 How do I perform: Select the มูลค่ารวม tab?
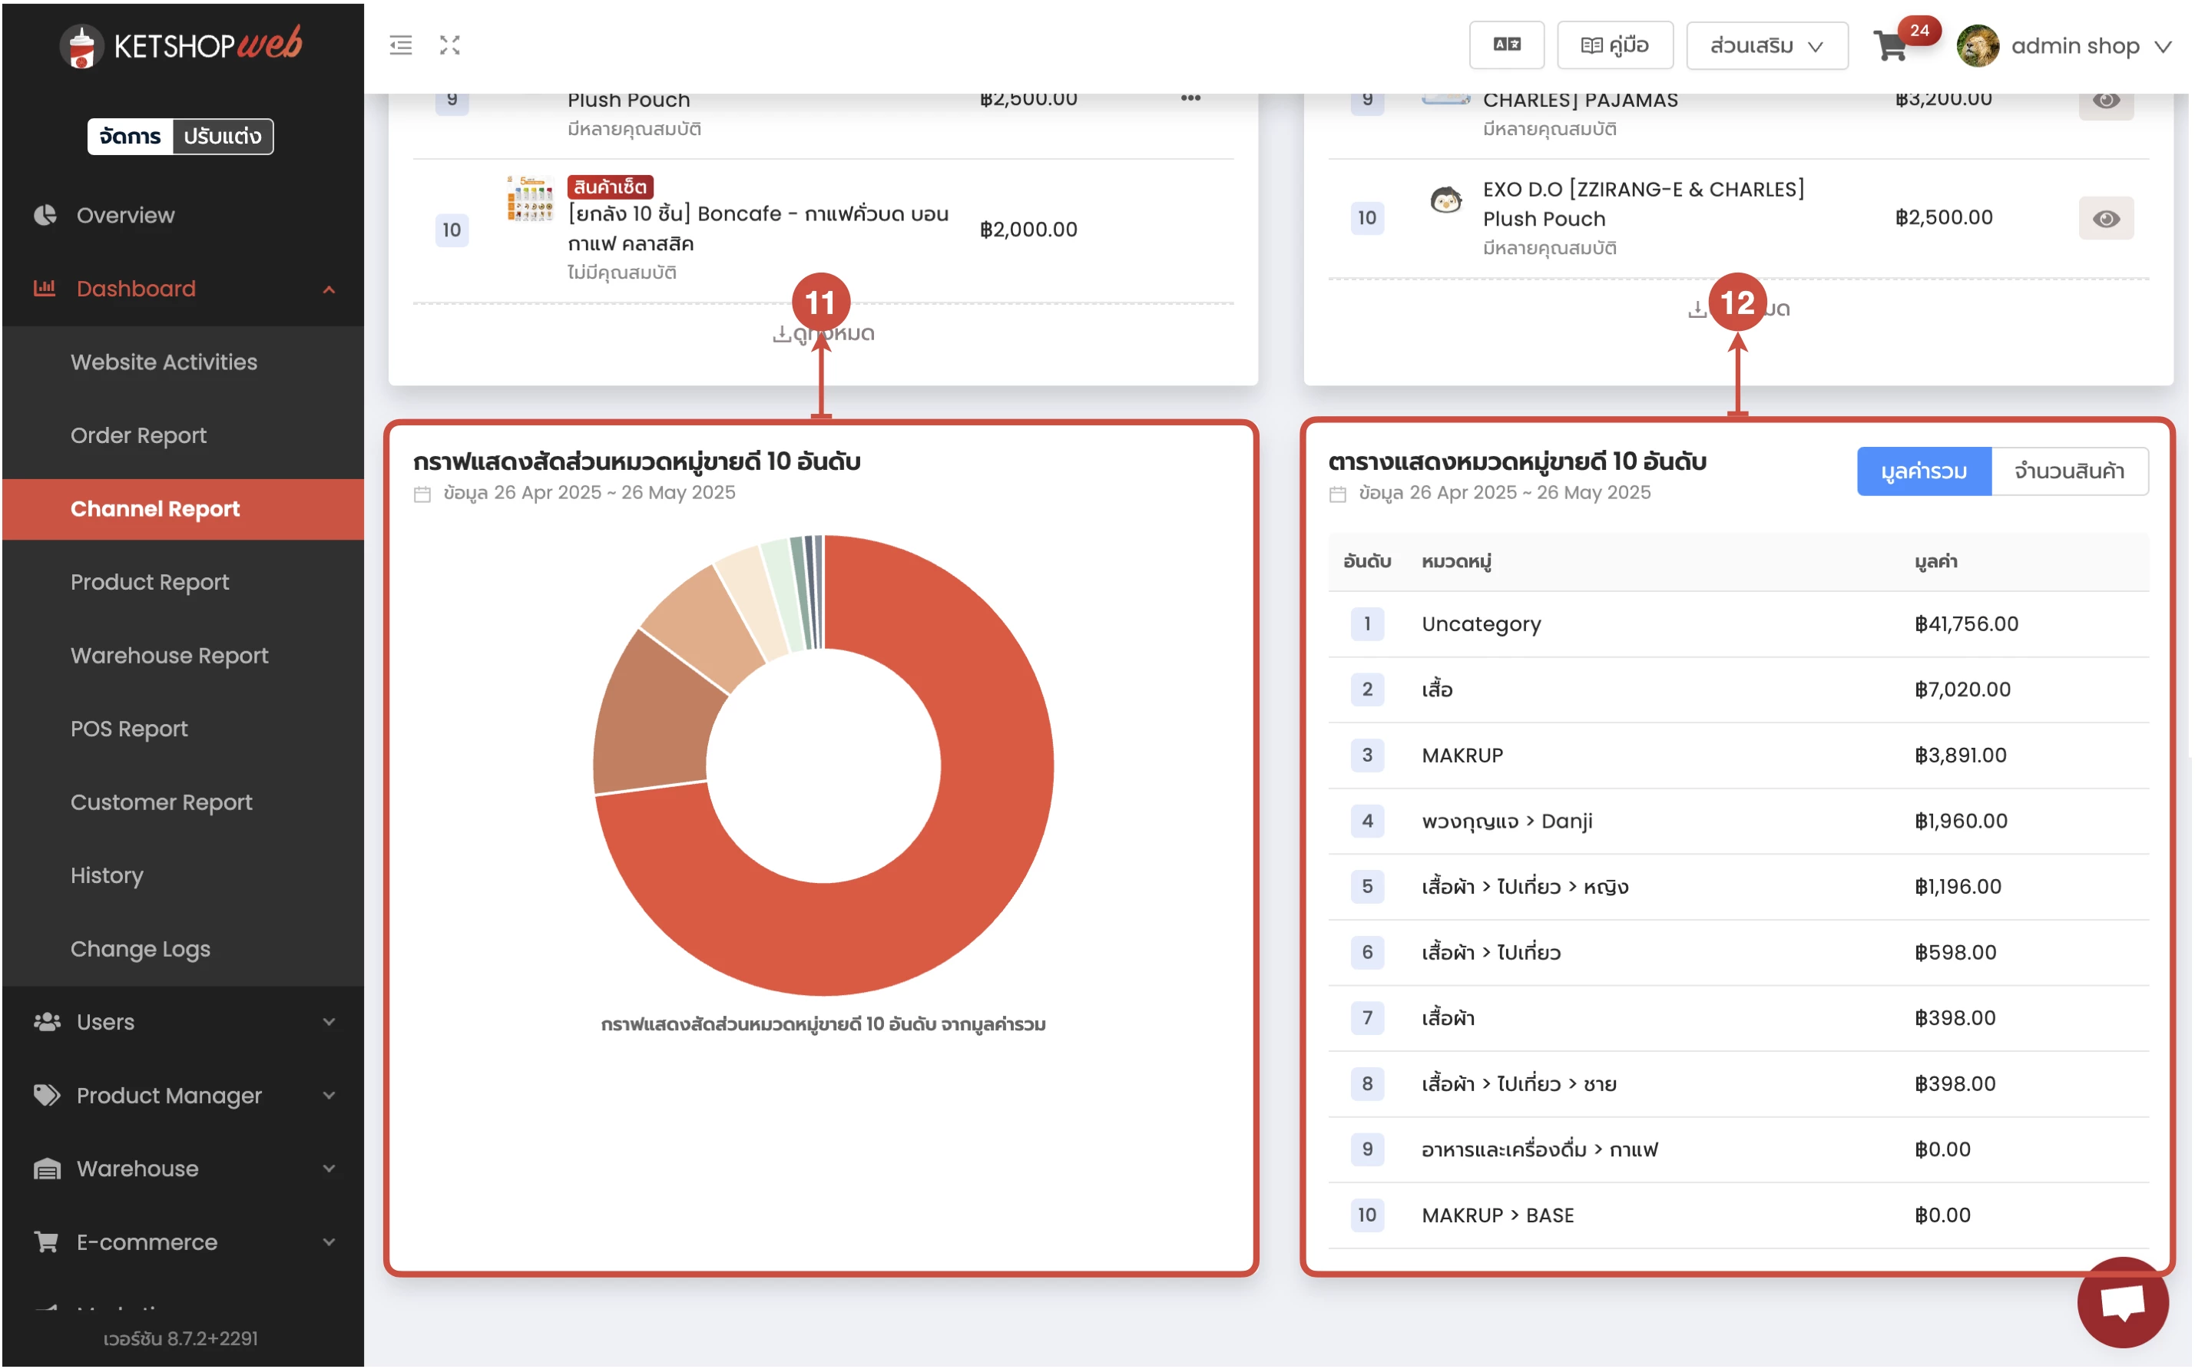pyautogui.click(x=1924, y=471)
